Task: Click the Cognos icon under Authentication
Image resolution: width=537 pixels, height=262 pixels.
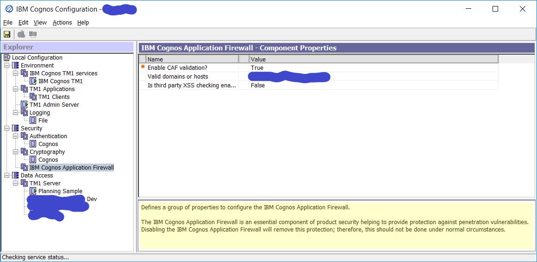Action: coord(33,144)
